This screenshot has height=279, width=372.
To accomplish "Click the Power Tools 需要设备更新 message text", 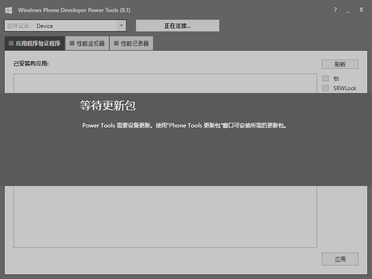I will [x=185, y=125].
